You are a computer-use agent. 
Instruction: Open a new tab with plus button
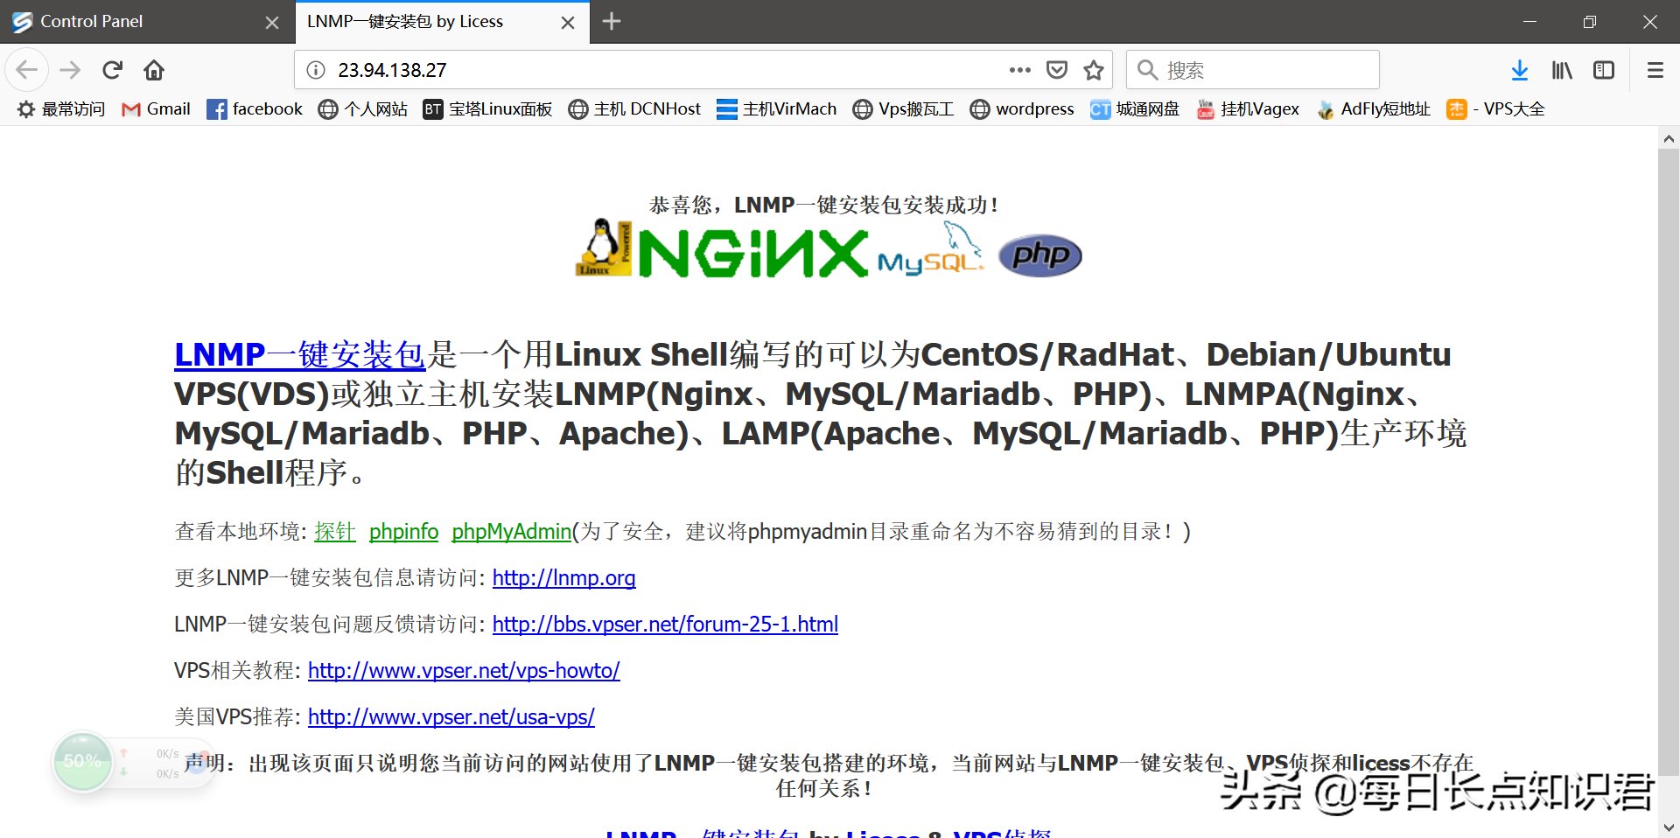(612, 21)
